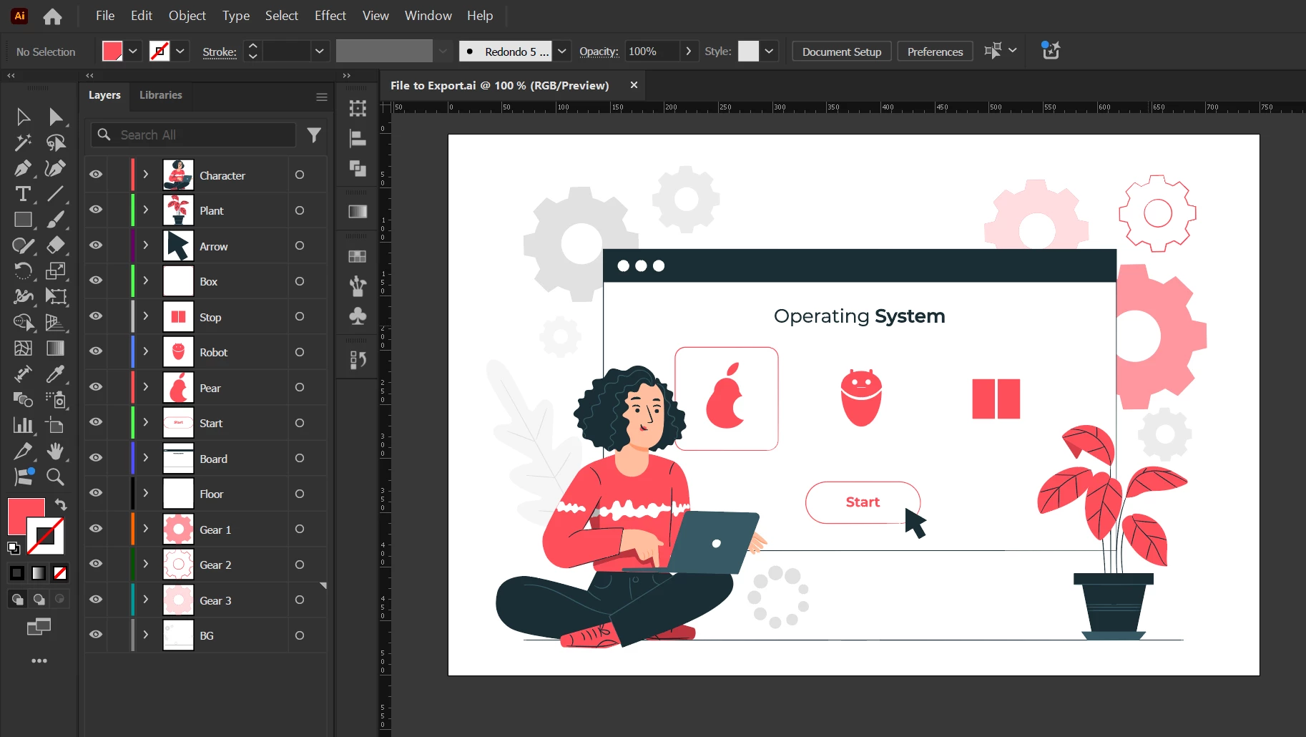Open the Opacity panel link

click(599, 52)
